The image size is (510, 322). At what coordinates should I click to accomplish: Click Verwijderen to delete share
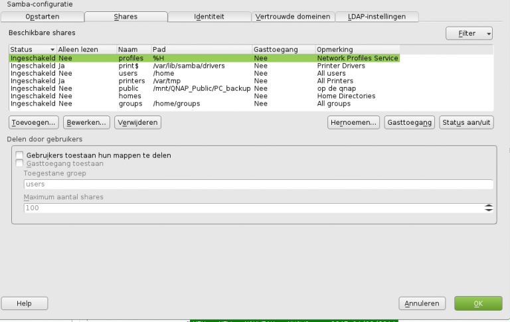point(138,123)
